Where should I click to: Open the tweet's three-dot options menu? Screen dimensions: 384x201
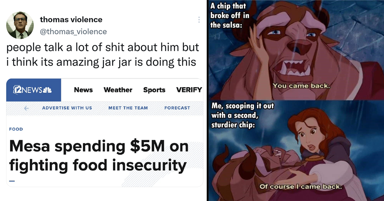coord(199,20)
